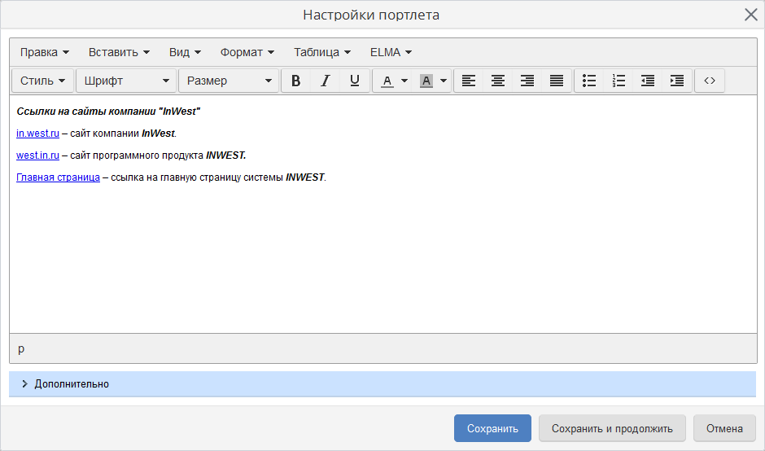
Task: Open source code view
Action: 710,81
